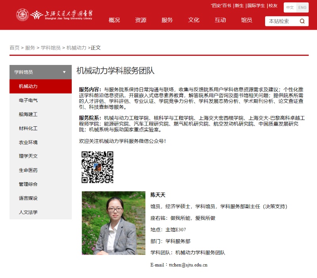Switch language to ENG
This screenshot has width=317, height=278.
(x=302, y=8)
